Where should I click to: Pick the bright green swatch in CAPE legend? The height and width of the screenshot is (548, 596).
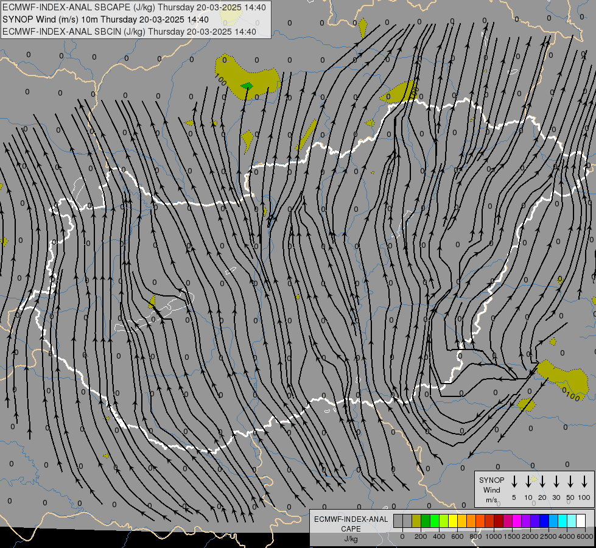pyautogui.click(x=435, y=521)
